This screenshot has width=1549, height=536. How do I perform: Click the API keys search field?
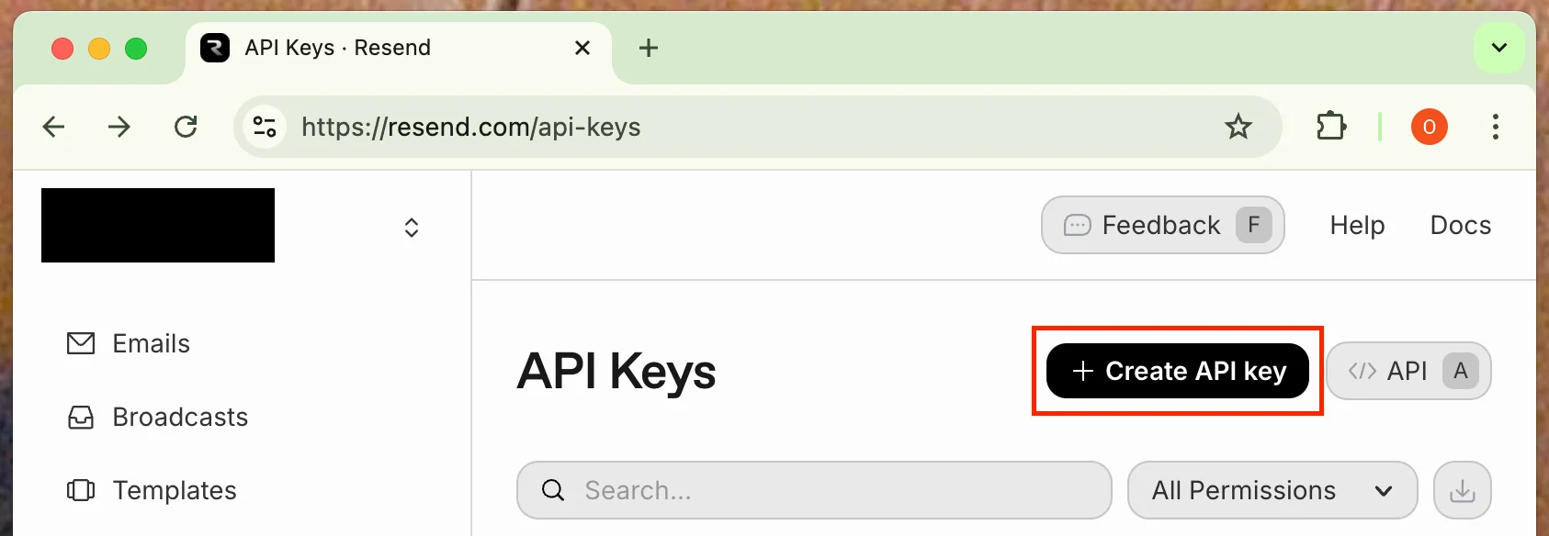coord(827,491)
